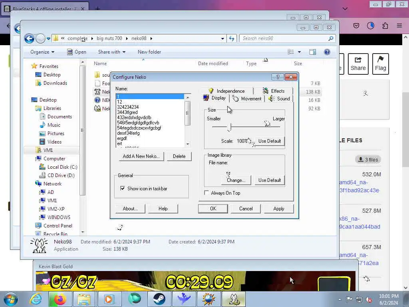The width and height of the screenshot is (409, 307).
Task: Click Share button on web page
Action: pos(358,64)
